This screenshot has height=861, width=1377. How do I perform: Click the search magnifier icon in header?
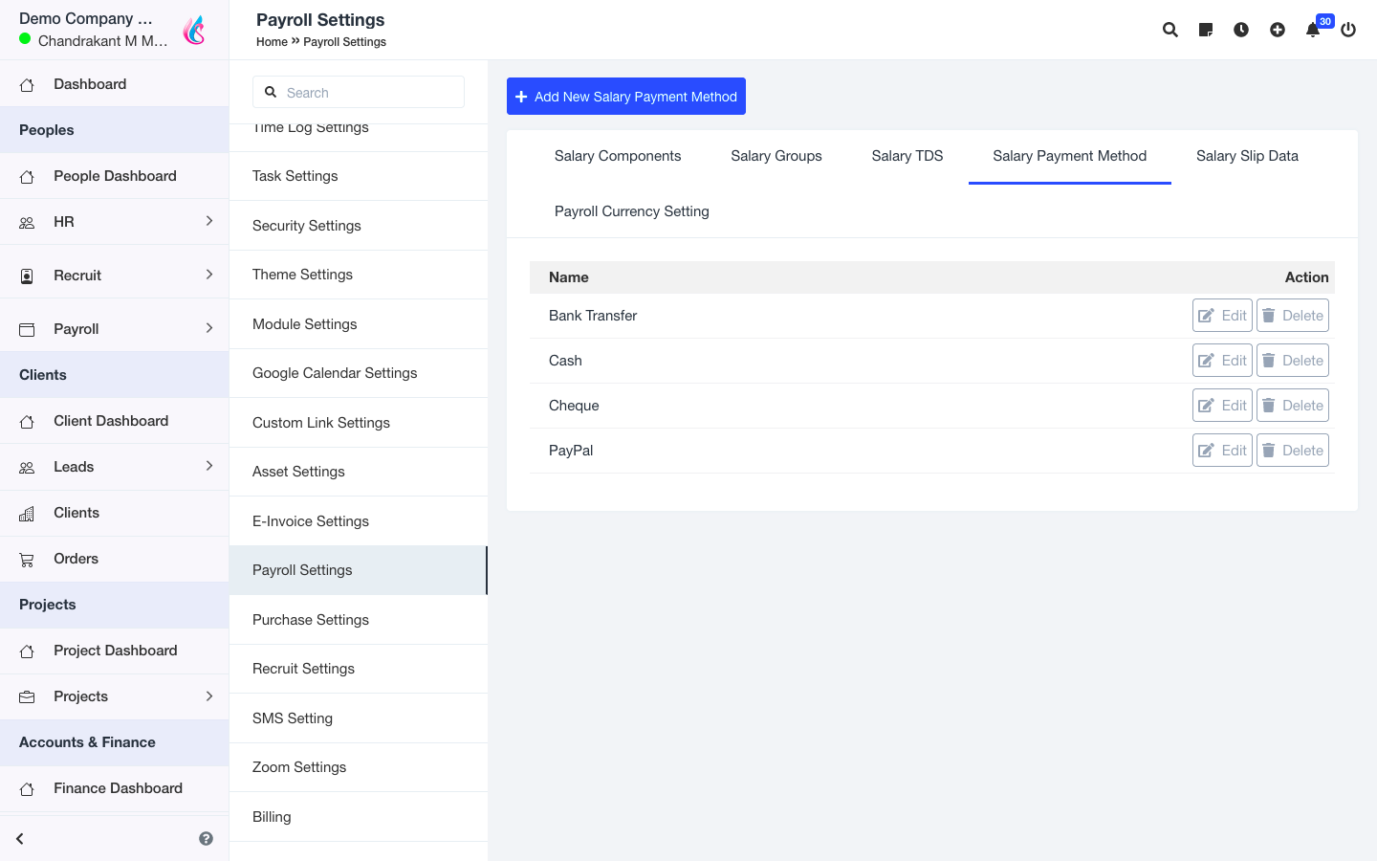1169,30
